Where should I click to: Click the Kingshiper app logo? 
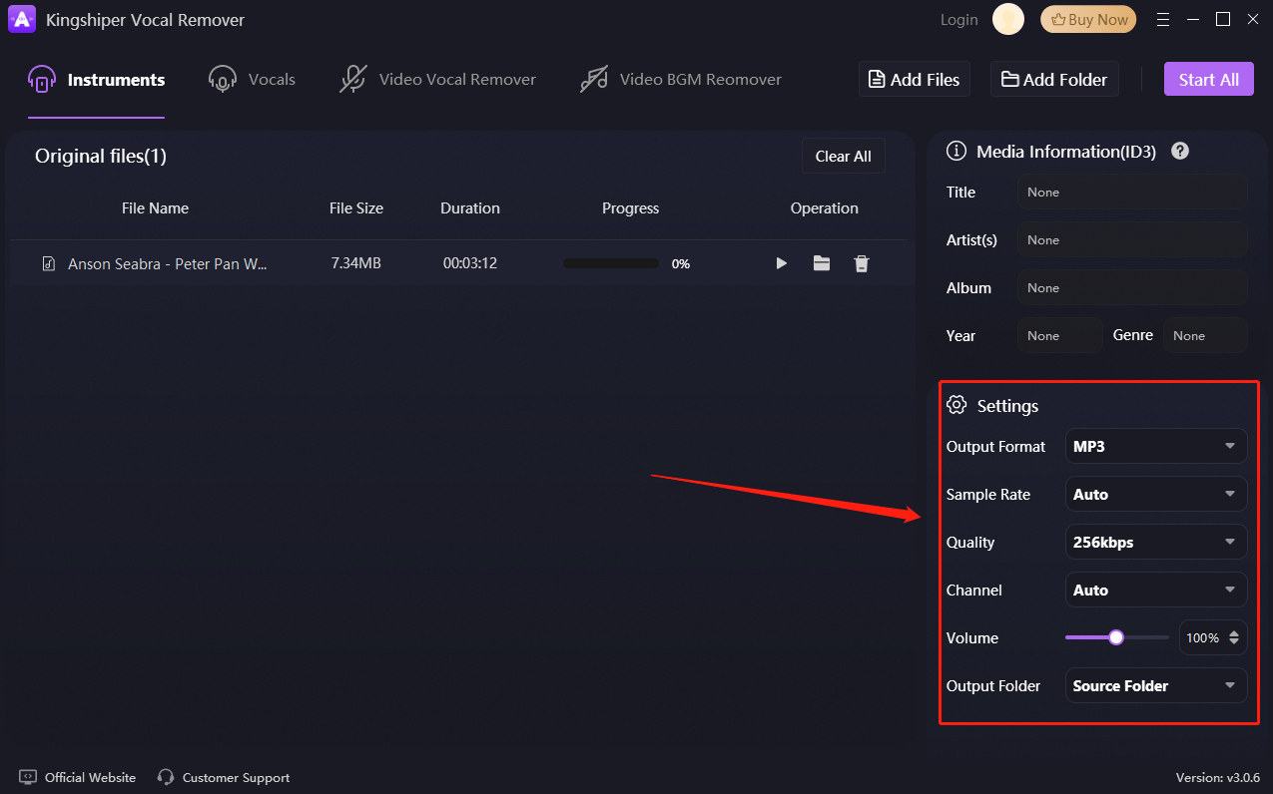22,20
